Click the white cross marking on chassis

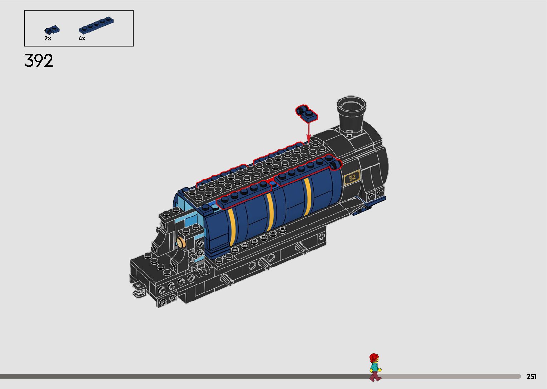322,236
